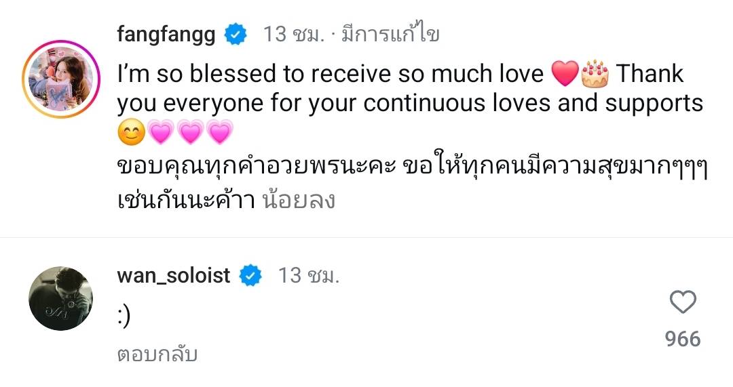Go to wan_soloist's profile via username
Image resolution: width=733 pixels, height=387 pixels.
(174, 275)
